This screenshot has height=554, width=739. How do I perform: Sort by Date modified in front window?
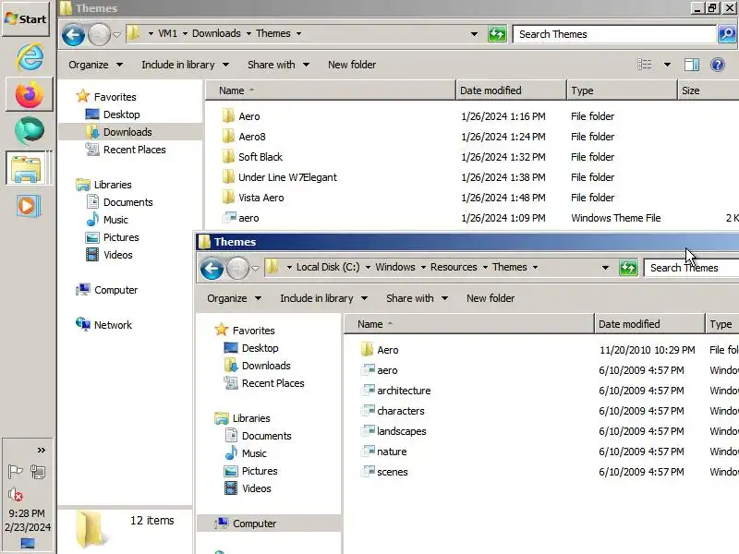coord(649,324)
